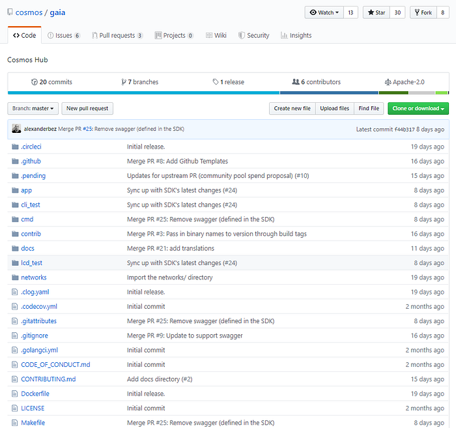Viewport: 456px width, 428px height.
Task: Click the app folder icon
Action: (15, 190)
